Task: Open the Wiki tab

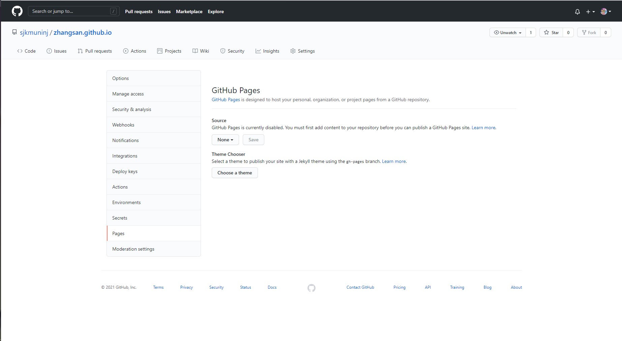Action: (201, 51)
